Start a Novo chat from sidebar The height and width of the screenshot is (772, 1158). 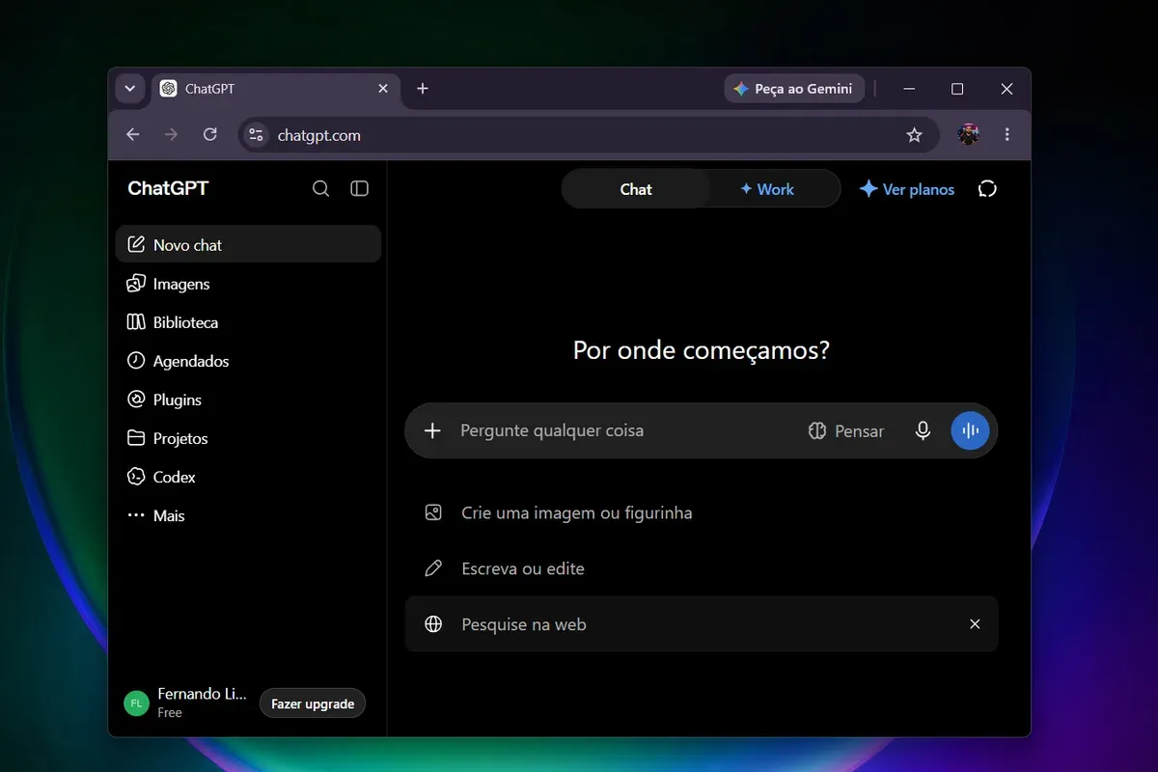pos(248,244)
